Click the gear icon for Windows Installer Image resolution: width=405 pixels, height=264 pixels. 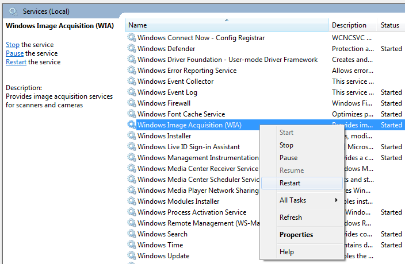(132, 136)
